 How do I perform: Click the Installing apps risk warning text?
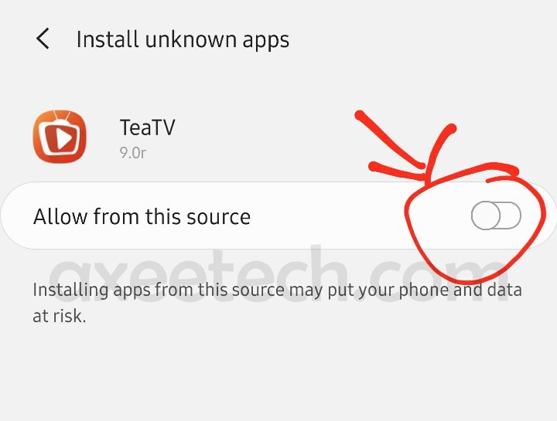[277, 303]
